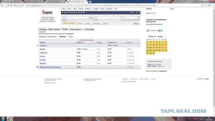The width and height of the screenshot is (215, 121).
Task: Select the поезд transport filter
Action: (x=88, y=24)
